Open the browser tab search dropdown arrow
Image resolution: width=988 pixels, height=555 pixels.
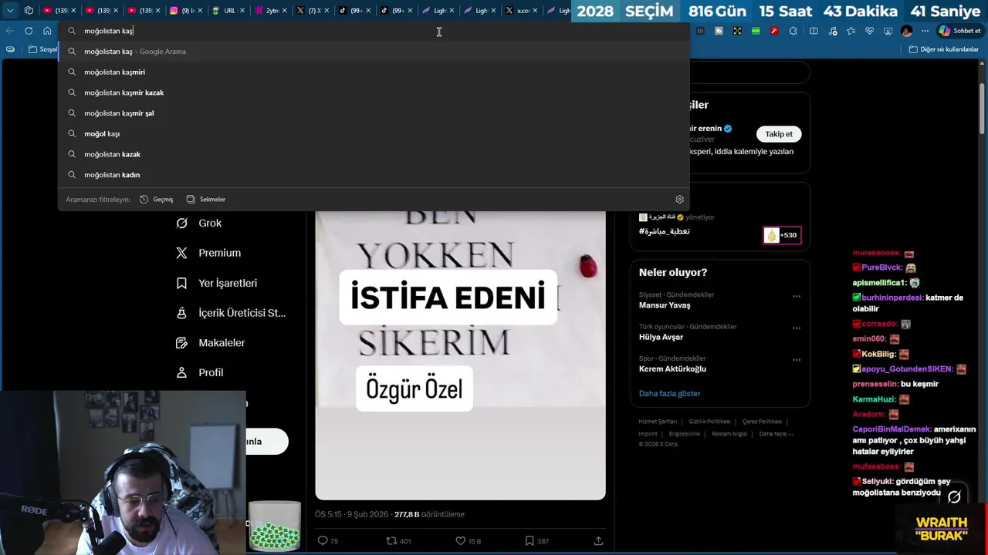(10, 11)
